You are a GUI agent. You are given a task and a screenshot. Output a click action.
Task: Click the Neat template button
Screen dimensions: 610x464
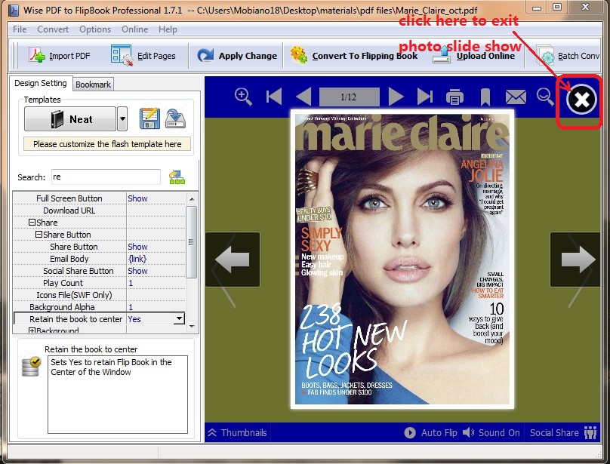70,119
